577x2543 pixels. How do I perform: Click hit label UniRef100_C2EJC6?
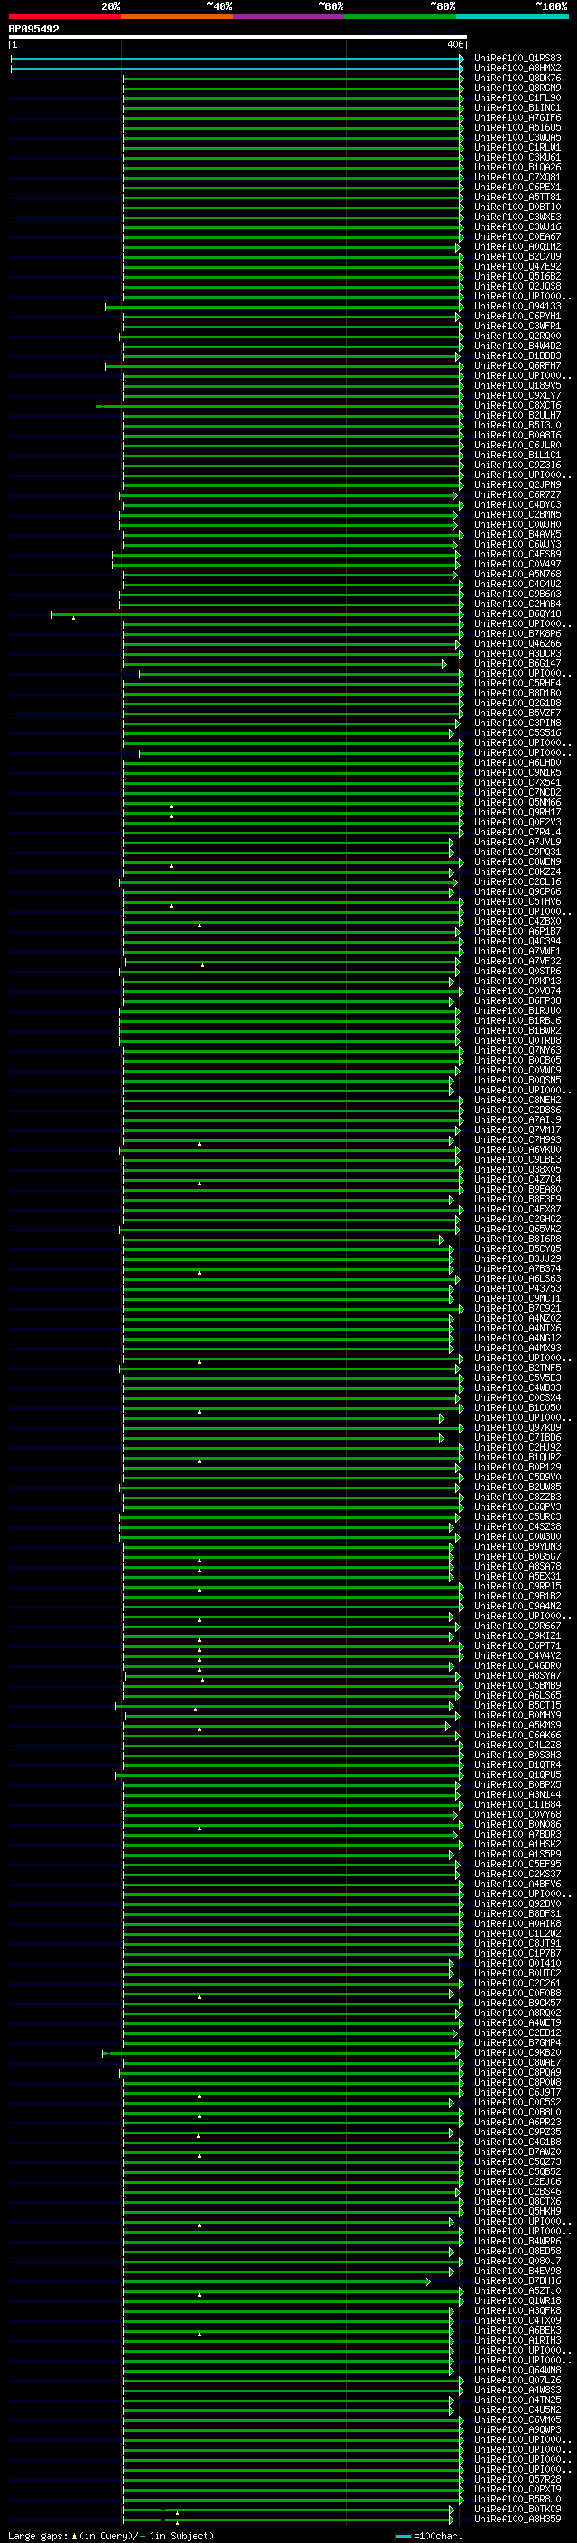pos(517,2181)
